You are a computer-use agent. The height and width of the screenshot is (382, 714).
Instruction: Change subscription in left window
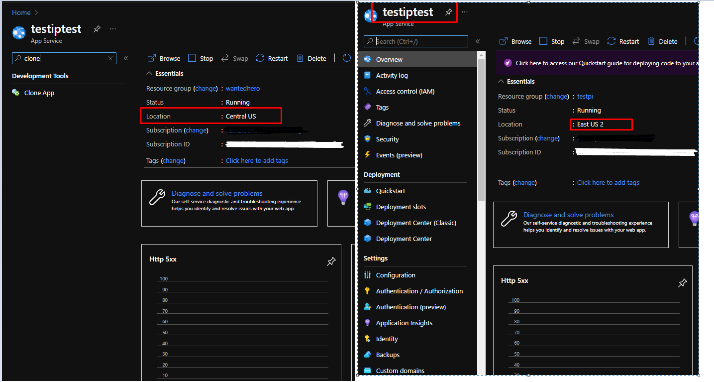coord(196,130)
